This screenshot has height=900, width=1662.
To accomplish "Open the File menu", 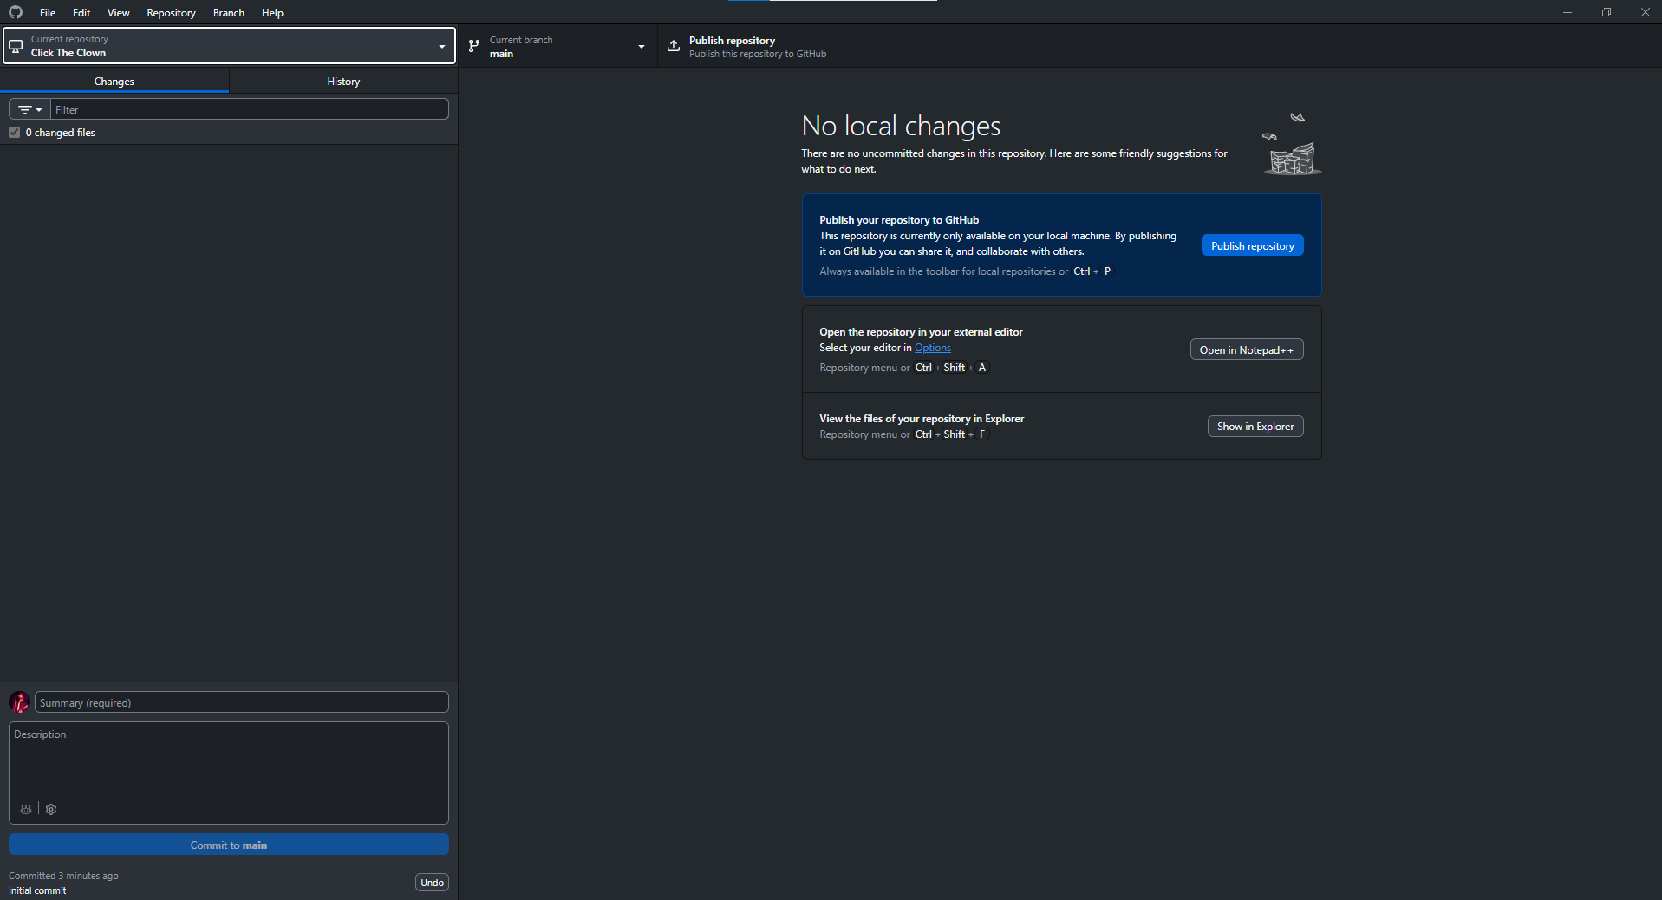I will 48,12.
